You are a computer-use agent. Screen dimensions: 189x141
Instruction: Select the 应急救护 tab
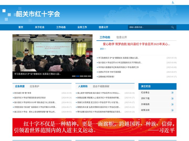pyautogui.click(x=34, y=86)
